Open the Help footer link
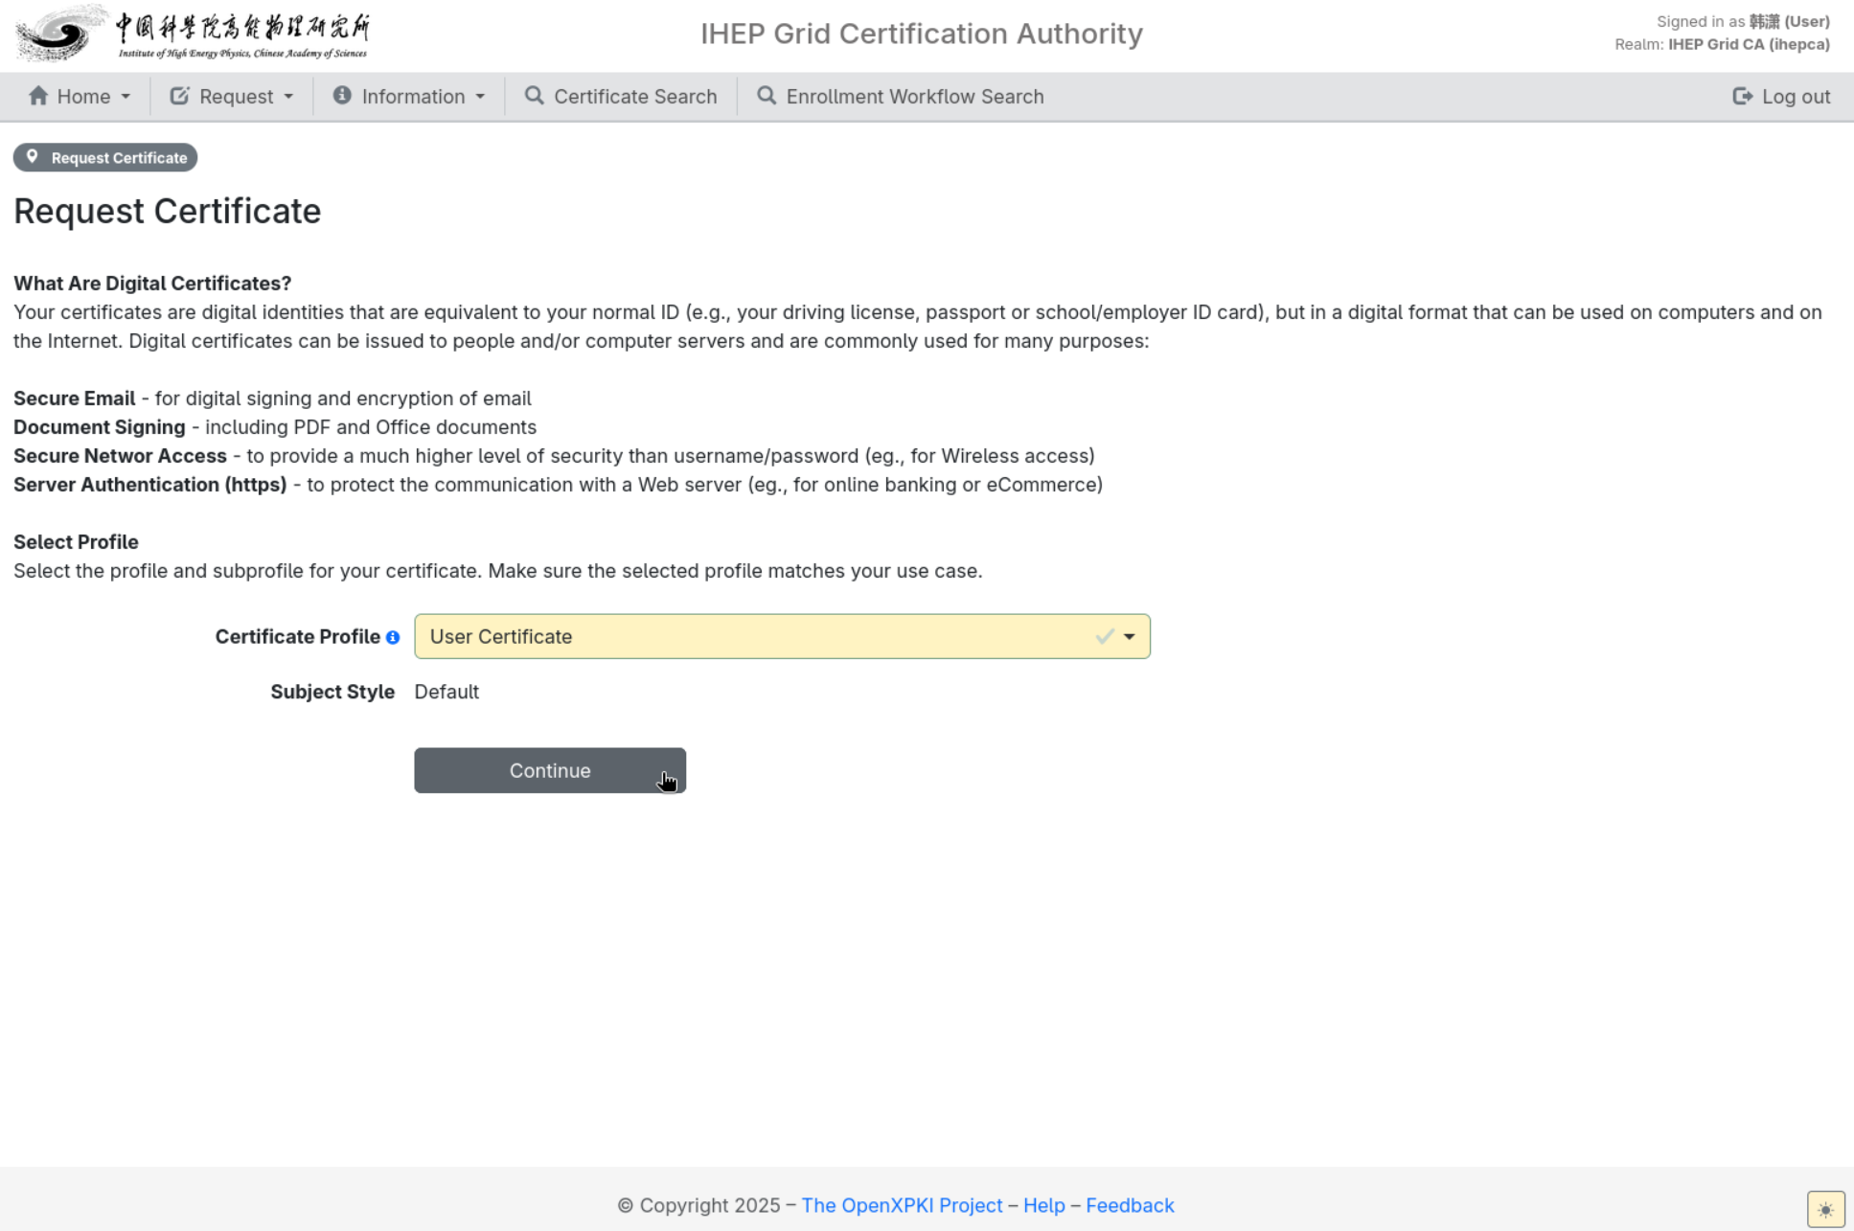 coord(1043,1205)
